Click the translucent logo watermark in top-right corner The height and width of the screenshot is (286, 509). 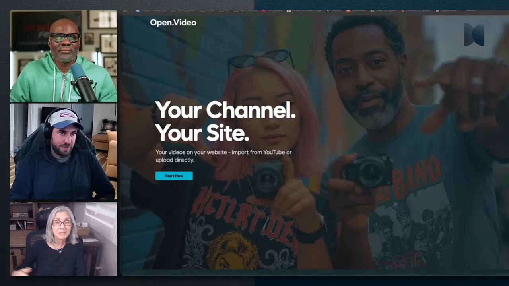pos(474,35)
